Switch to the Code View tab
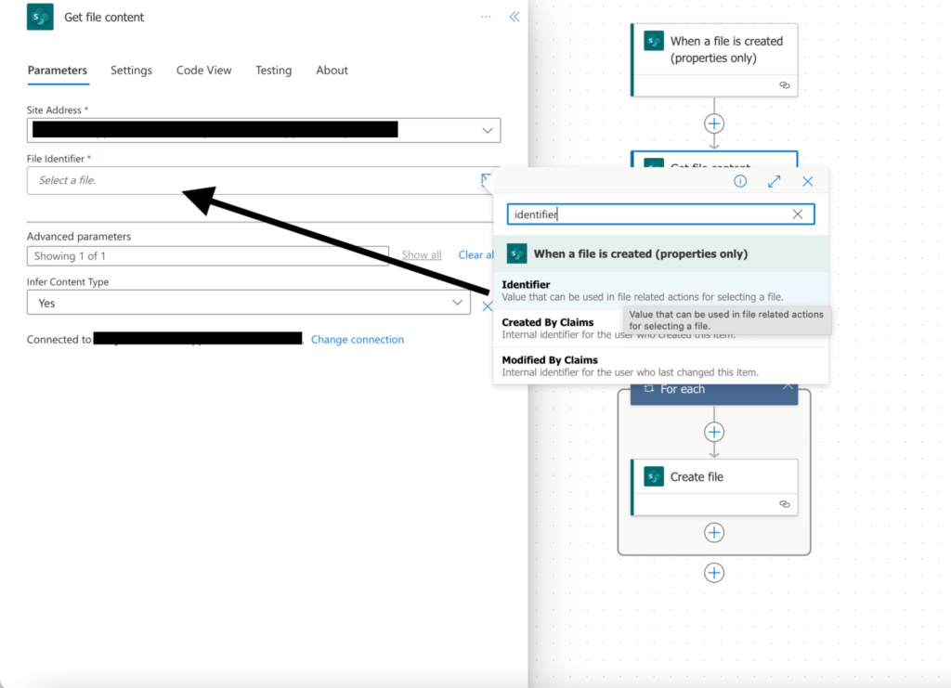The height and width of the screenshot is (688, 951). (x=203, y=70)
